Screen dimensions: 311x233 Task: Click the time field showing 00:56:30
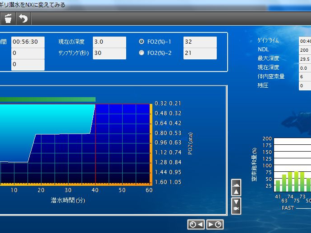tap(28, 42)
